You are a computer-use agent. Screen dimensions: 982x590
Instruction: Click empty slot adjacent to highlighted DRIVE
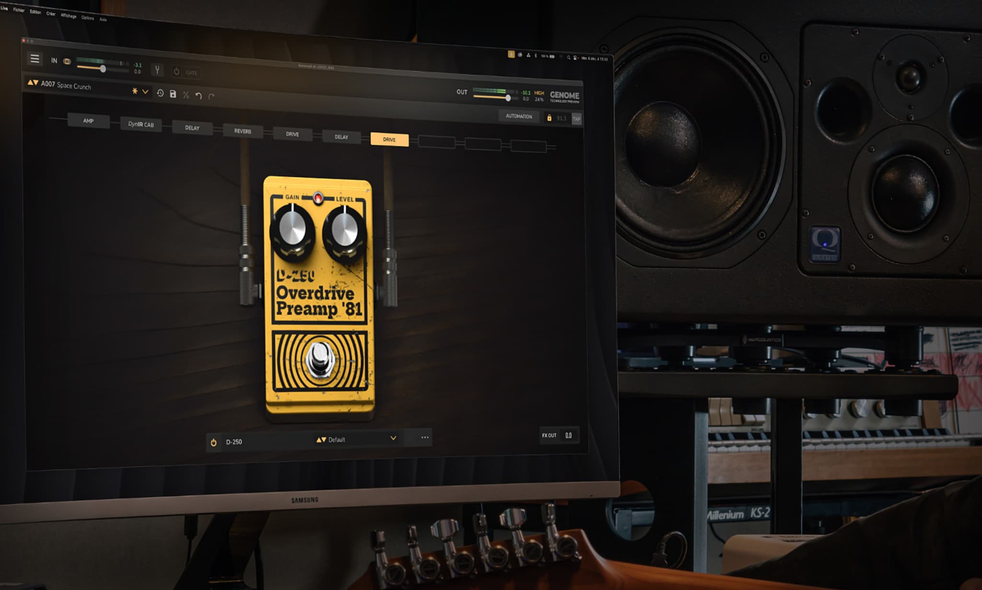pos(436,142)
